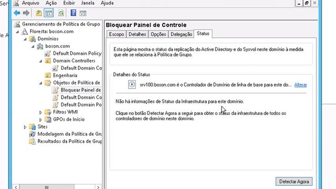The width and height of the screenshot is (336, 189).
Task: Click the Modelagem da Política de Grupo icon
Action: pos(33,134)
